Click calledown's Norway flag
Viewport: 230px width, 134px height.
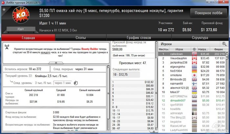pyautogui.click(x=195, y=54)
